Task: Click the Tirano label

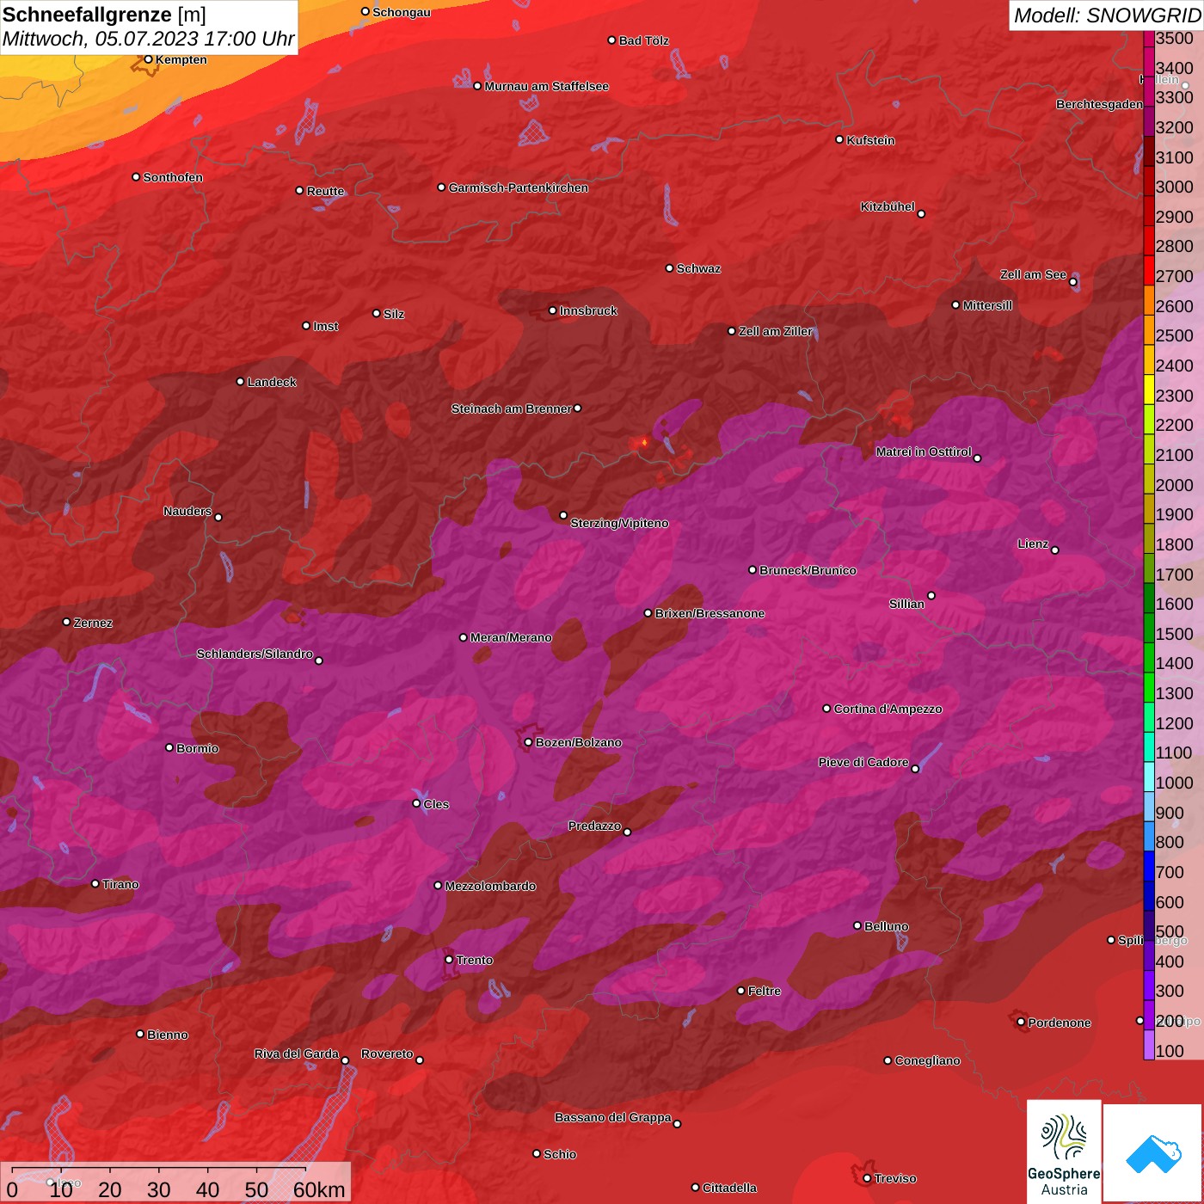Action: [120, 884]
